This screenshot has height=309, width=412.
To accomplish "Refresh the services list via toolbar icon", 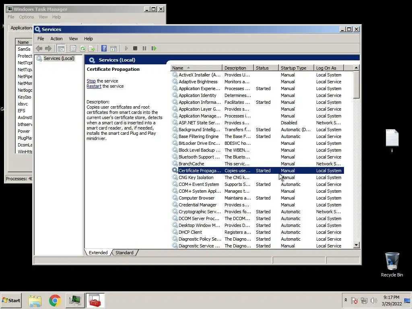I will point(82,48).
